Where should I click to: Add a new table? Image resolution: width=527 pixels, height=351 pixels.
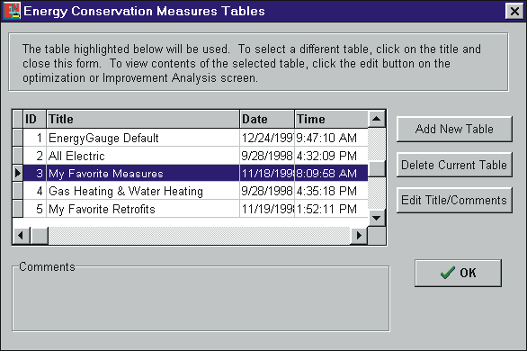click(x=454, y=129)
